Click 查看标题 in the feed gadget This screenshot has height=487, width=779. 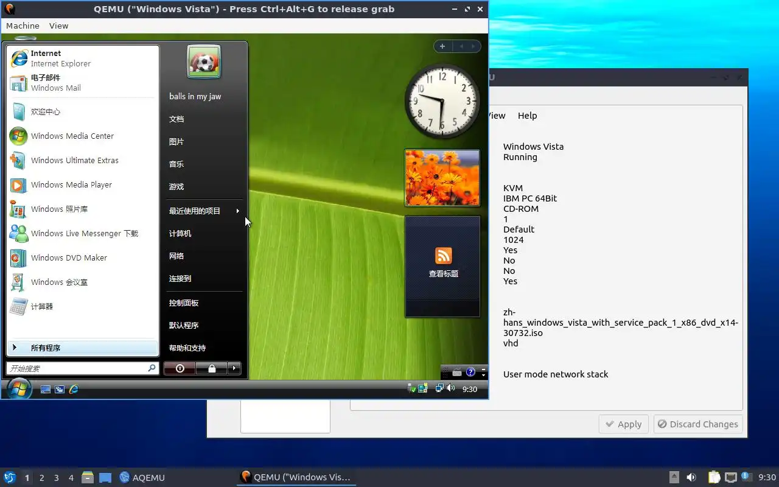pos(443,274)
